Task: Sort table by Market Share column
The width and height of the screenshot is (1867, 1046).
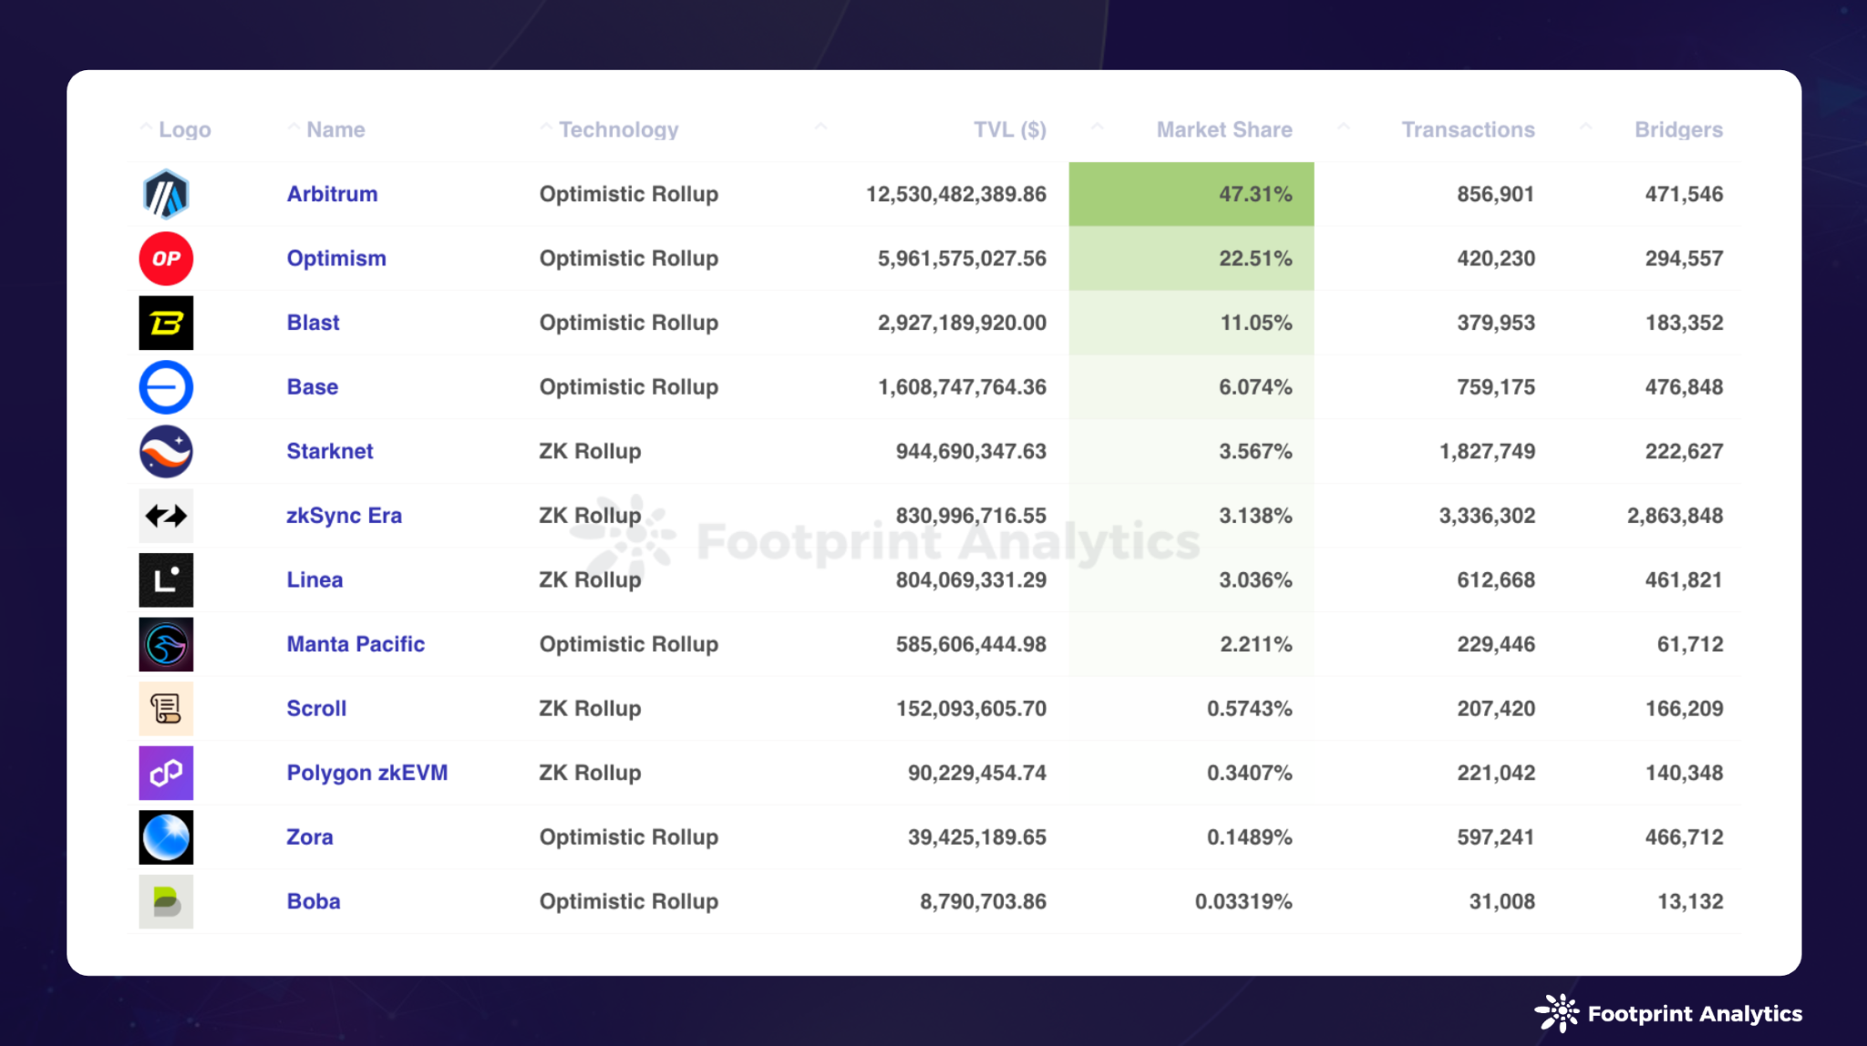Action: 1223,129
